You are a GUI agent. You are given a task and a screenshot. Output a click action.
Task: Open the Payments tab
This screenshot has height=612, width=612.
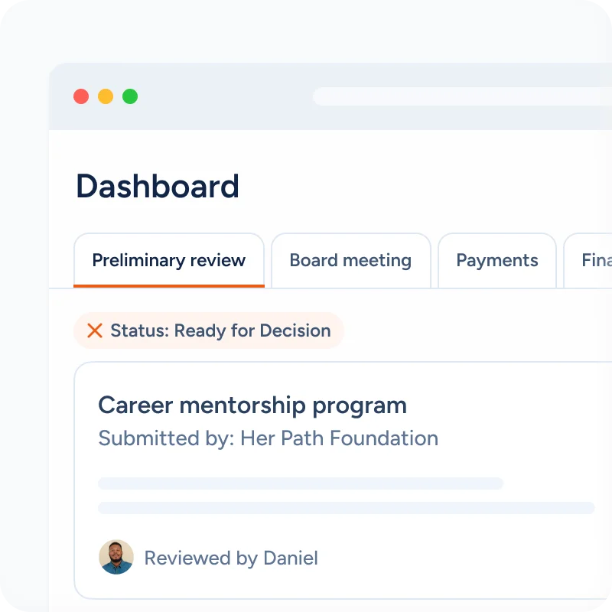(496, 261)
